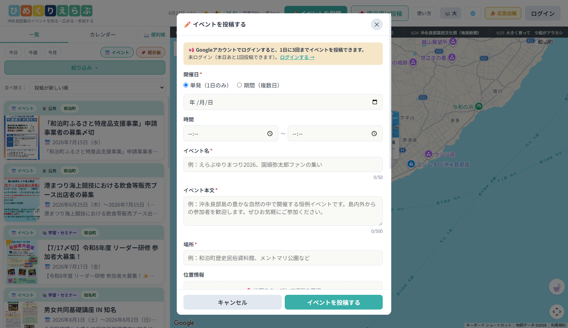Switch to the カレンダー tab
The height and width of the screenshot is (328, 568).
click(102, 35)
